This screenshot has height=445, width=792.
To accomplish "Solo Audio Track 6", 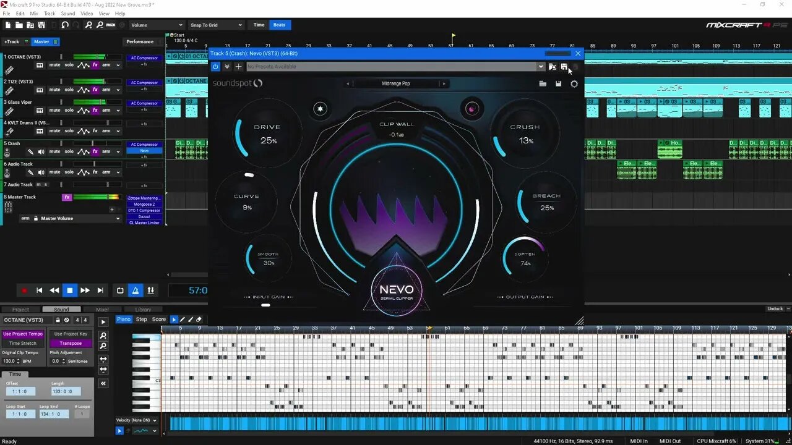I will coord(69,172).
